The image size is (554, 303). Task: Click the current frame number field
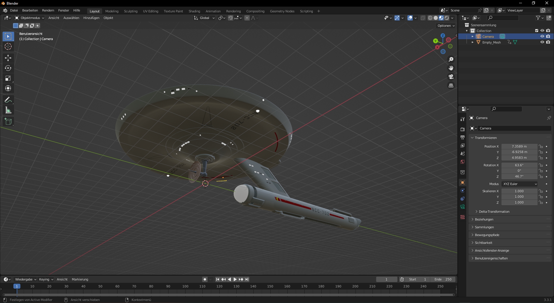pos(387,279)
